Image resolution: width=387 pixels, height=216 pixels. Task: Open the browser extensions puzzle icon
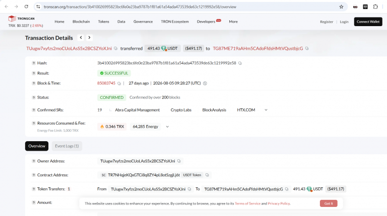coord(375,7)
